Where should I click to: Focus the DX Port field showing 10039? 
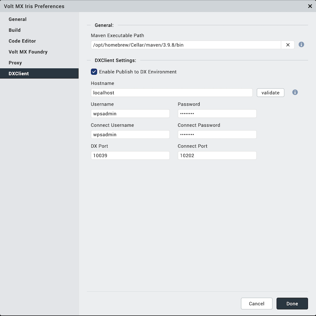click(130, 155)
